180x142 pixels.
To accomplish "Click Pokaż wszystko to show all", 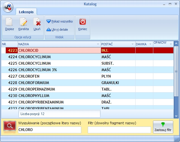I will point(60,21).
